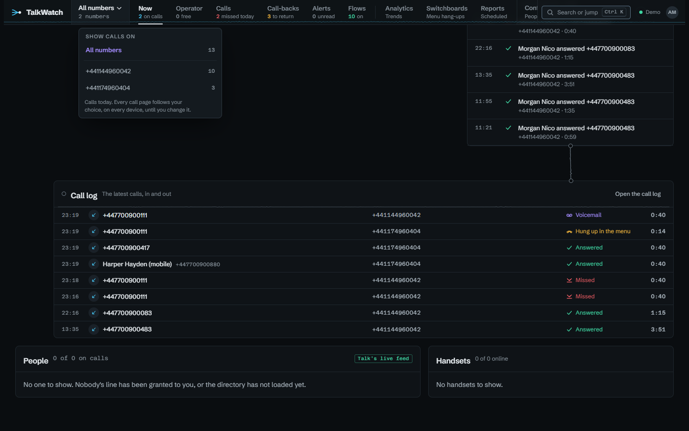This screenshot has height=431, width=689.
Task: Collapse the All numbers dropdown in the header
Action: click(100, 12)
